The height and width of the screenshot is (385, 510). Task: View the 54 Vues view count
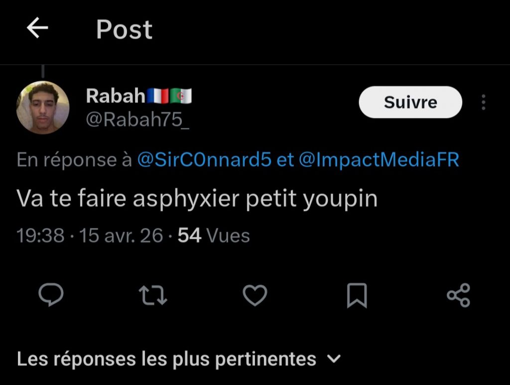click(214, 235)
